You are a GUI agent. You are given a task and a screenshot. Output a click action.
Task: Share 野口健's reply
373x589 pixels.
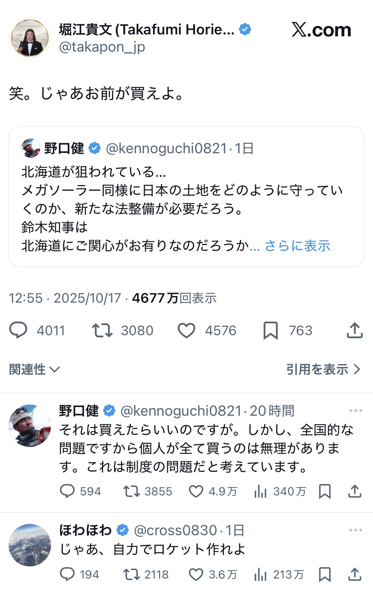(355, 491)
